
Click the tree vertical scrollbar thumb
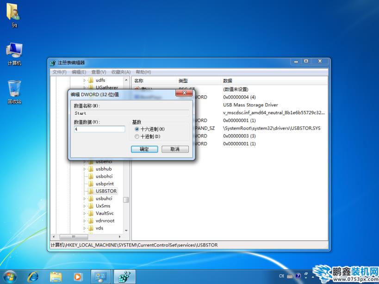pyautogui.click(x=126, y=200)
